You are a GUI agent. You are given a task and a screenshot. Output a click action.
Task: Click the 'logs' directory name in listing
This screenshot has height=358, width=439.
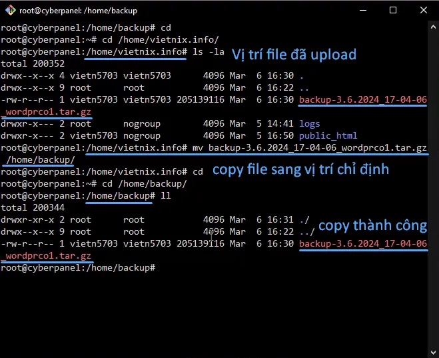(x=310, y=123)
